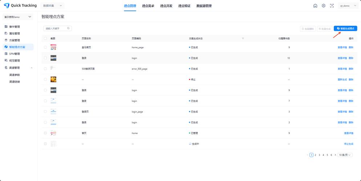Open the 数据采集 dropdown
This screenshot has height=181, width=361.
(53, 6)
